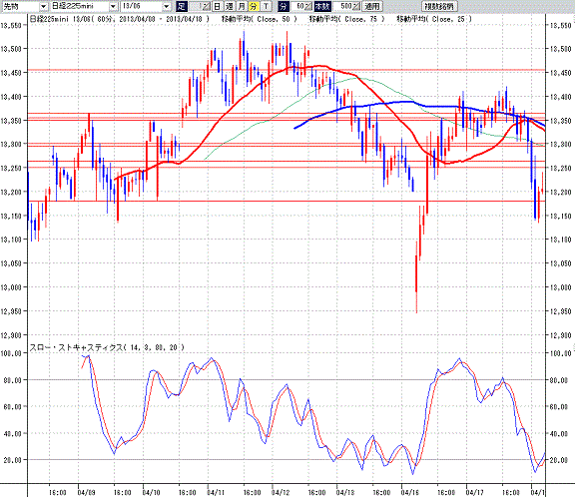Open the bar count field's edit icon

click(356, 6)
